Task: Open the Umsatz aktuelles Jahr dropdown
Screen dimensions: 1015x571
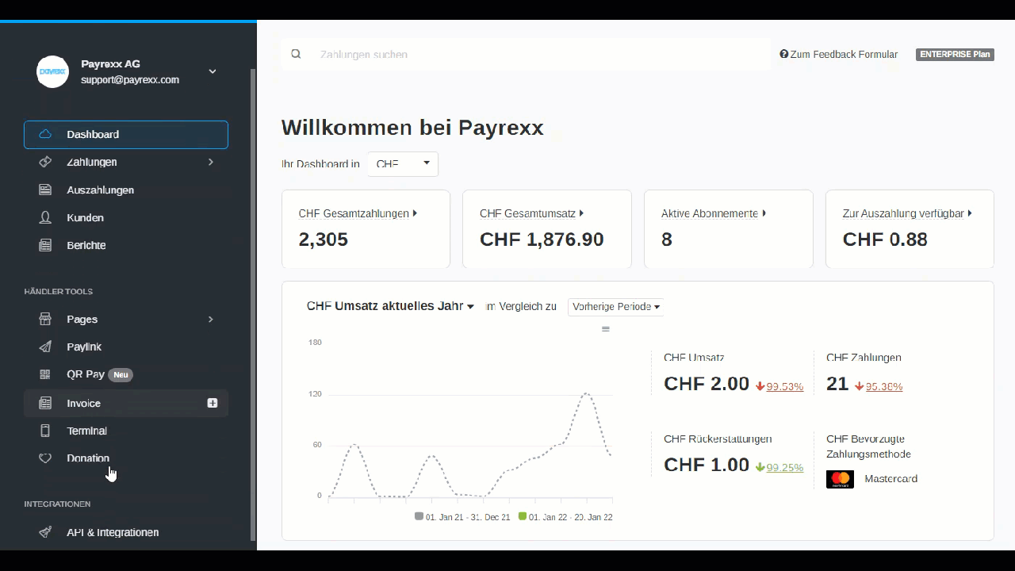Action: (x=390, y=306)
